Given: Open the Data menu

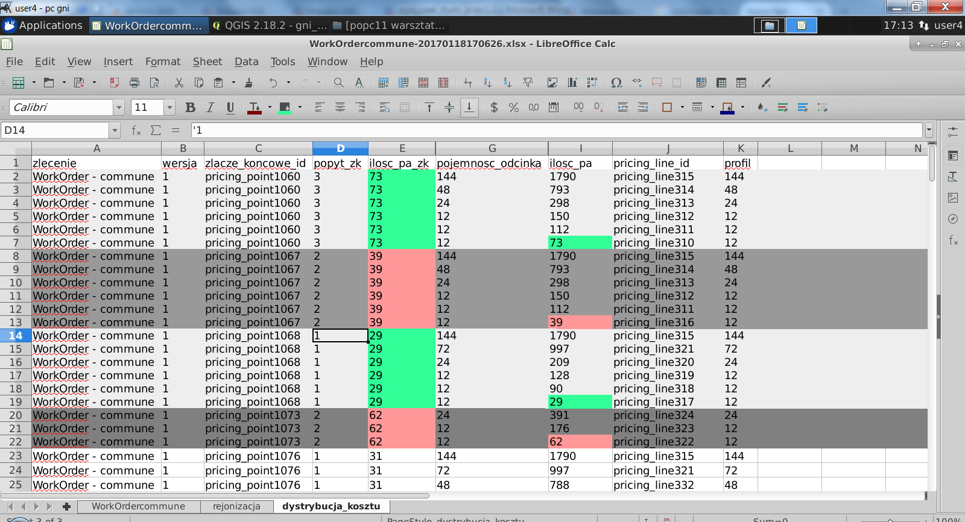Looking at the screenshot, I should (246, 61).
